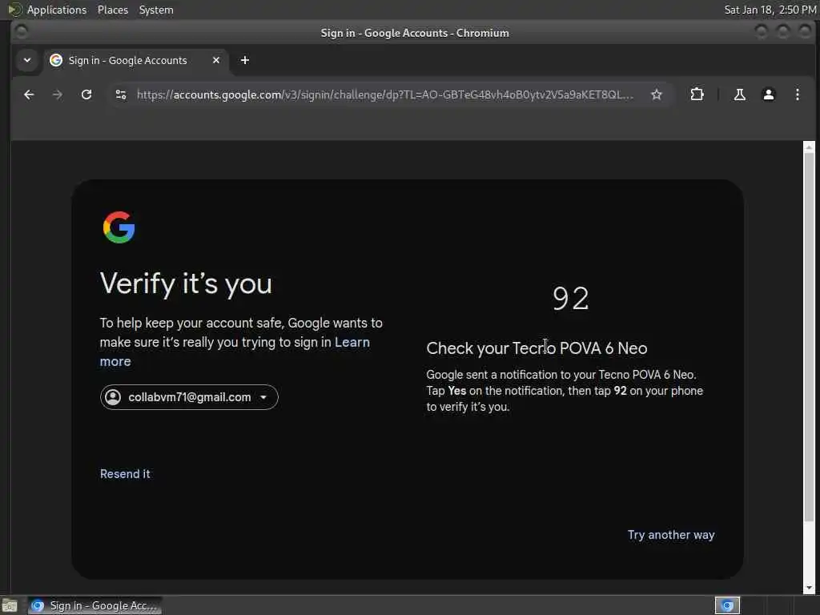Image resolution: width=820 pixels, height=615 pixels.
Task: Click the Verify it's you heading
Action: 186,284
